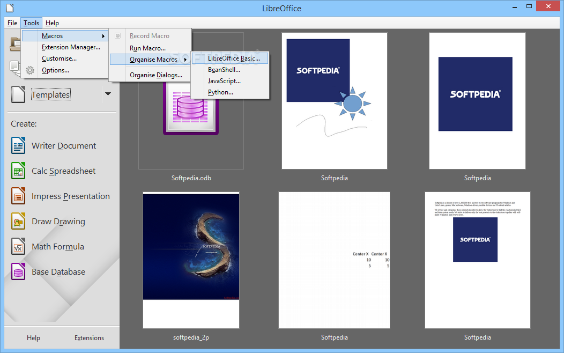Click the softpedia_2p file name
The image size is (564, 353).
[x=191, y=337]
